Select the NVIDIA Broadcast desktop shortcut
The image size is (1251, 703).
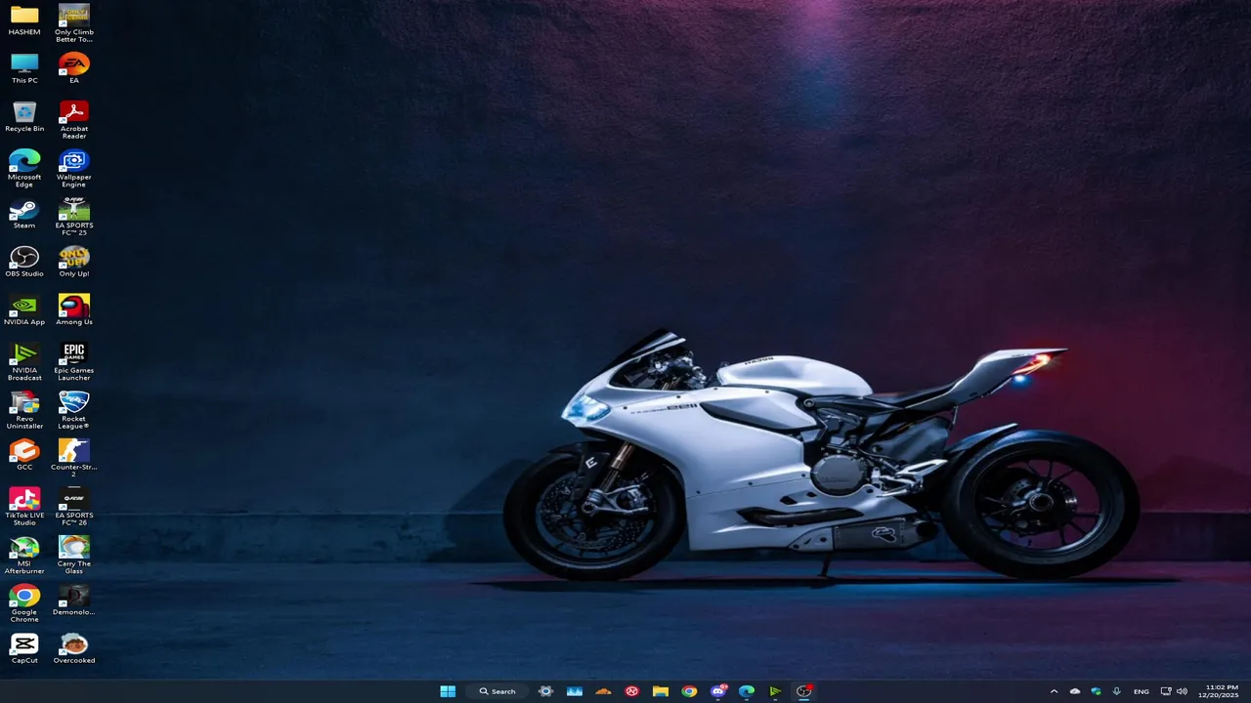(24, 361)
